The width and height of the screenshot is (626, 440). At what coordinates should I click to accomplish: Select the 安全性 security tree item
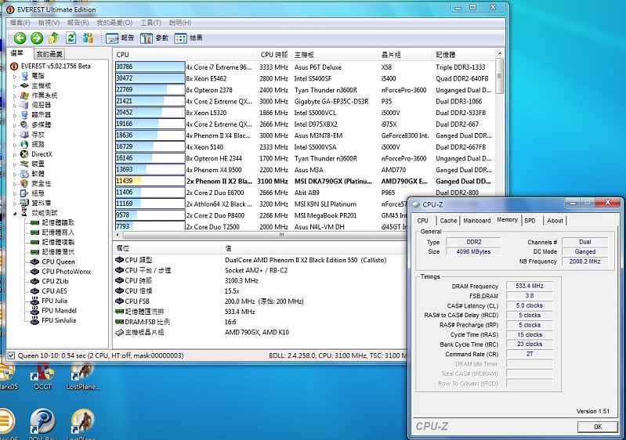coord(41,183)
